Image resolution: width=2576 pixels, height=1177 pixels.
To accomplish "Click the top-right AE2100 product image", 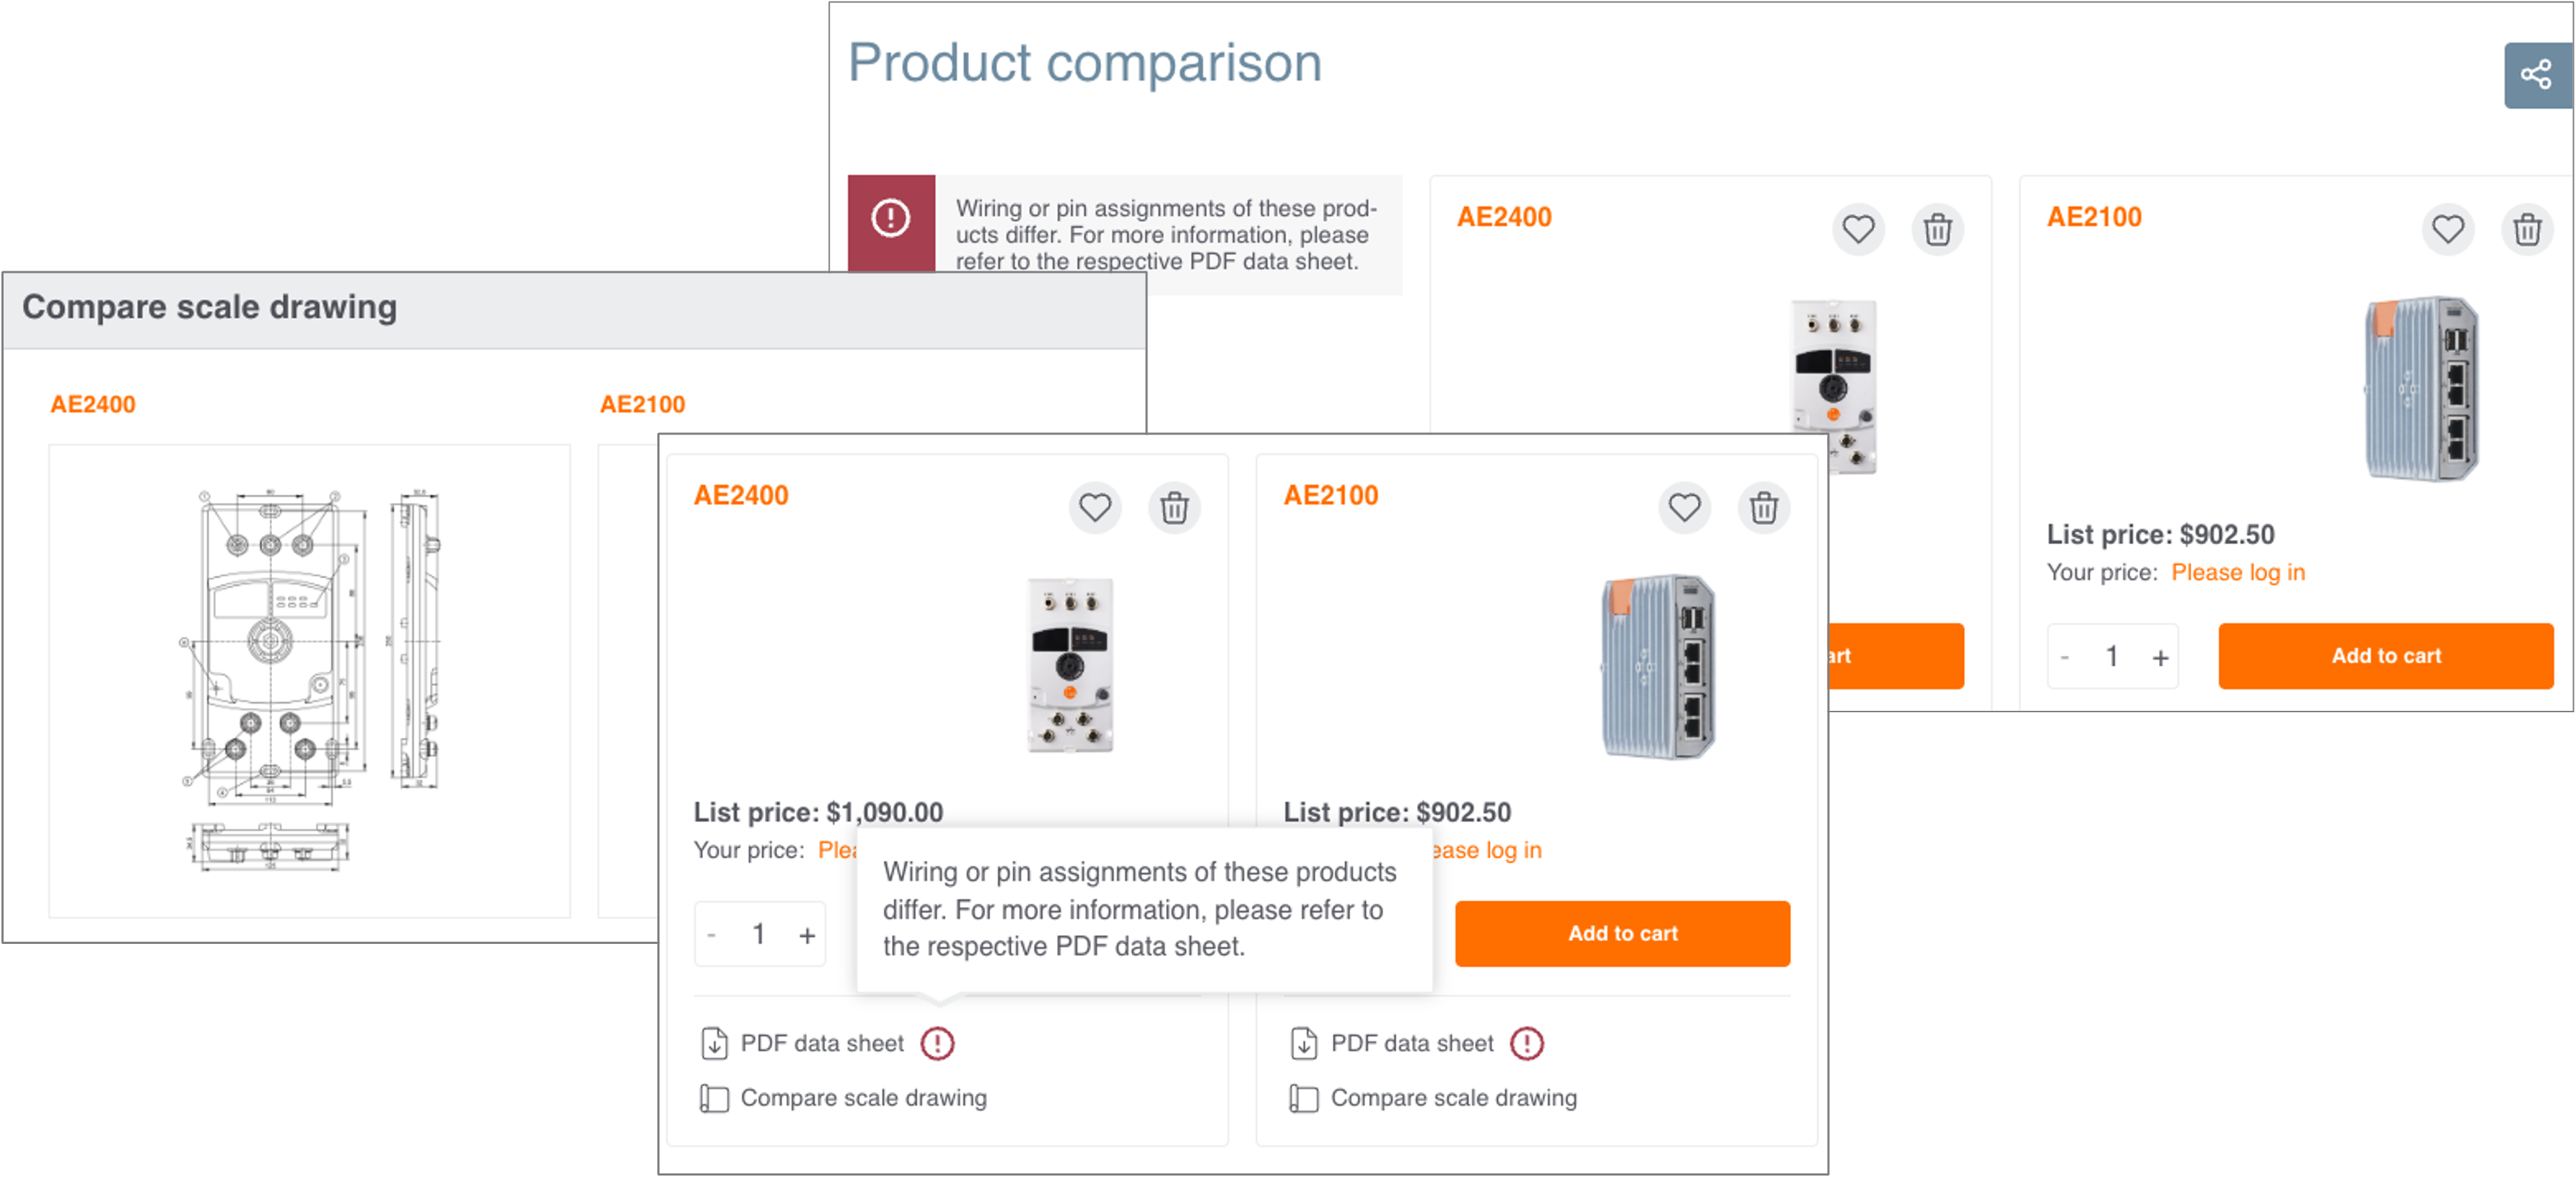I will click(x=2420, y=388).
